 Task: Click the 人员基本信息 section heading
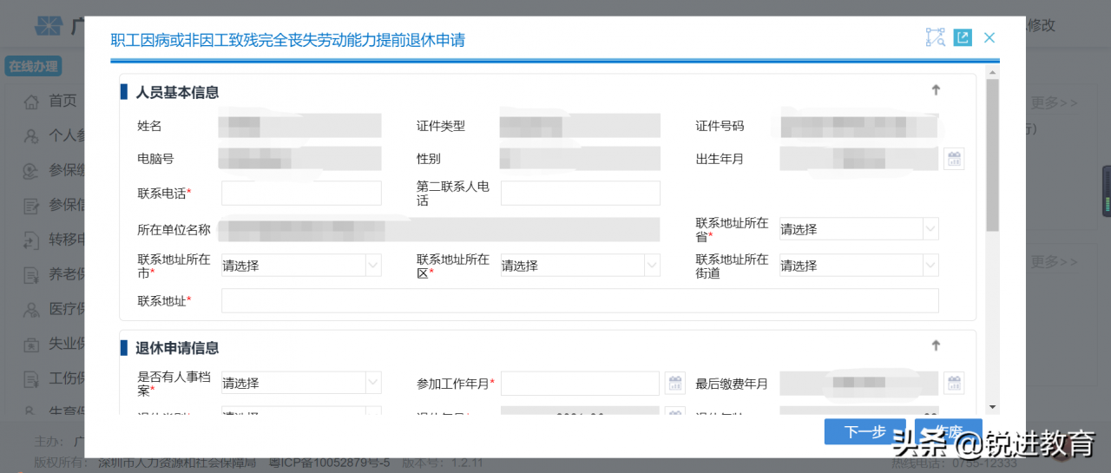coord(177,92)
